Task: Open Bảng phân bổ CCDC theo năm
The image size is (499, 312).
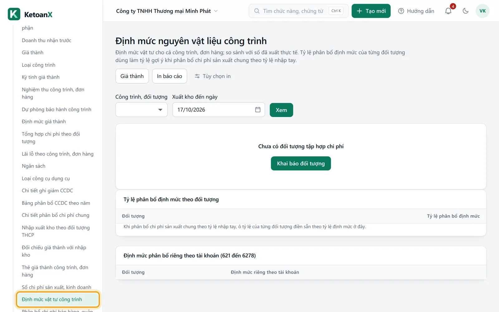Action: pos(56,203)
